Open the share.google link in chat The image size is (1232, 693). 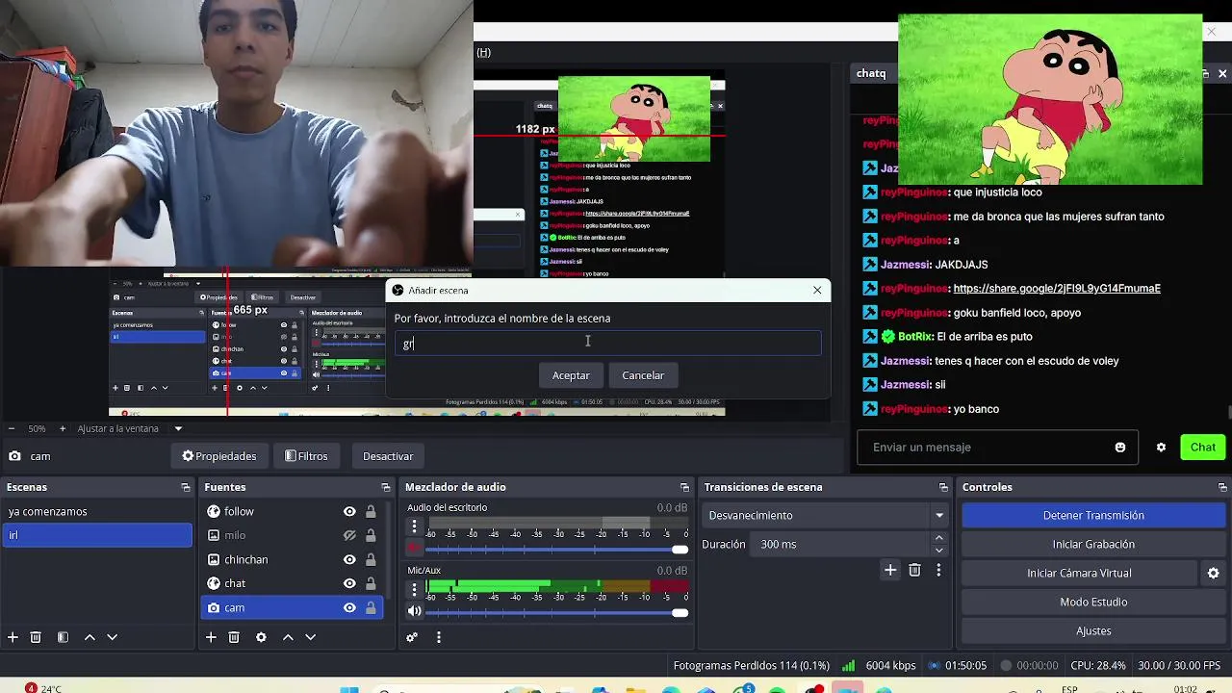pos(1057,289)
